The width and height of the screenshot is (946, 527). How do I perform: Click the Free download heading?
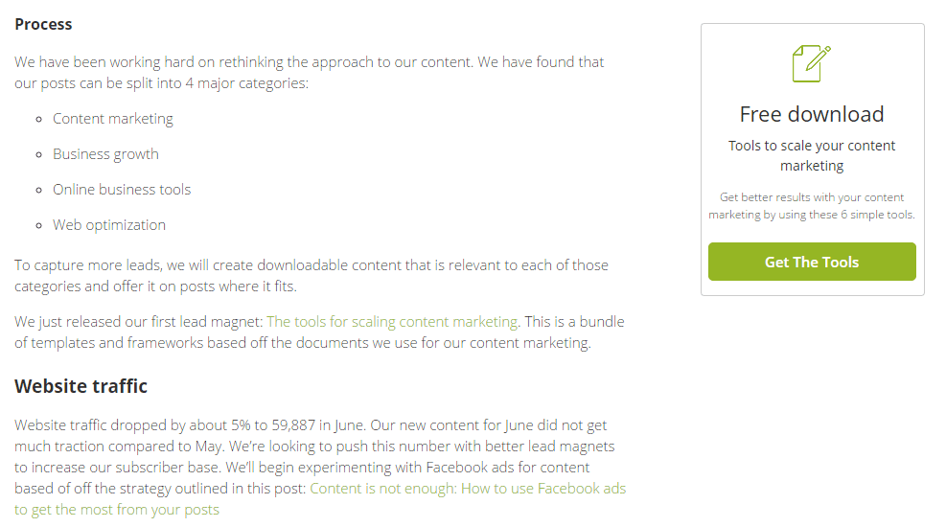[x=812, y=114]
